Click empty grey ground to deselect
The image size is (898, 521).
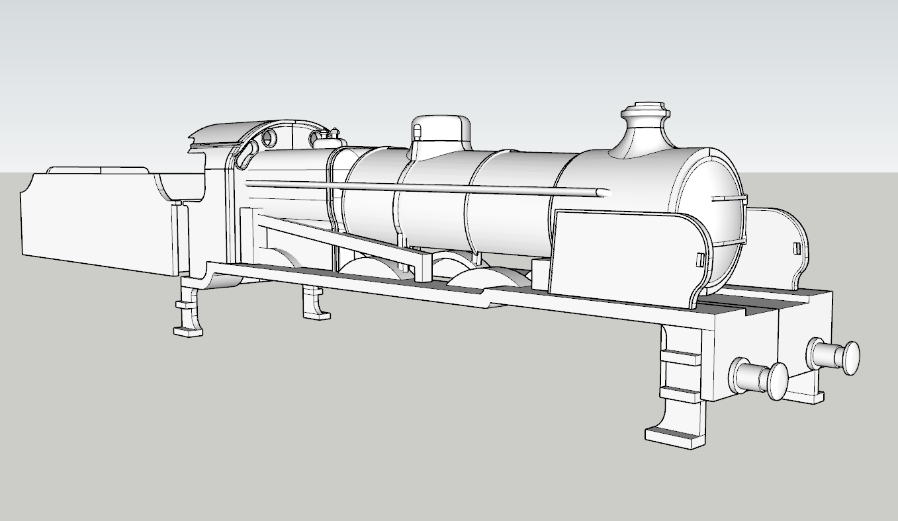(x=397, y=430)
